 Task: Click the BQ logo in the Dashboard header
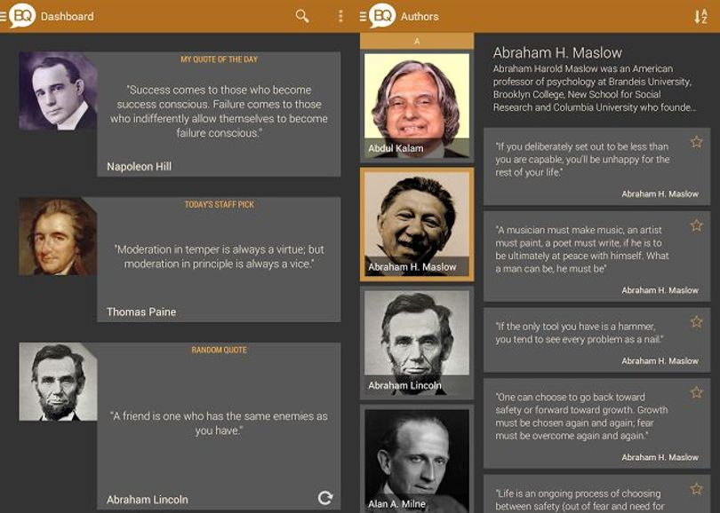click(22, 16)
